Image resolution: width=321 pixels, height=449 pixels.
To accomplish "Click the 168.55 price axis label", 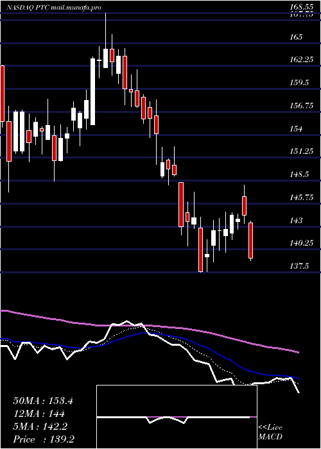I will [x=301, y=8].
